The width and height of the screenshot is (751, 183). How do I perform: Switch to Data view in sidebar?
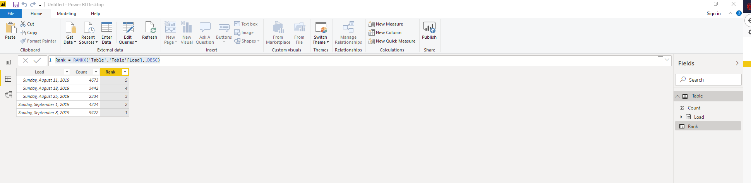tap(8, 79)
